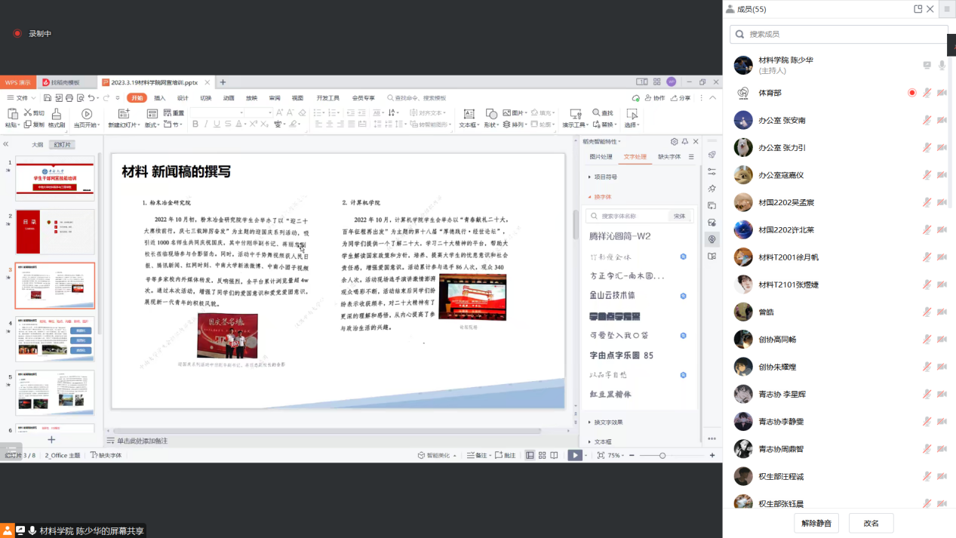Toggle camera icon for 体育部 member
Viewport: 956px width, 538px height.
942,93
